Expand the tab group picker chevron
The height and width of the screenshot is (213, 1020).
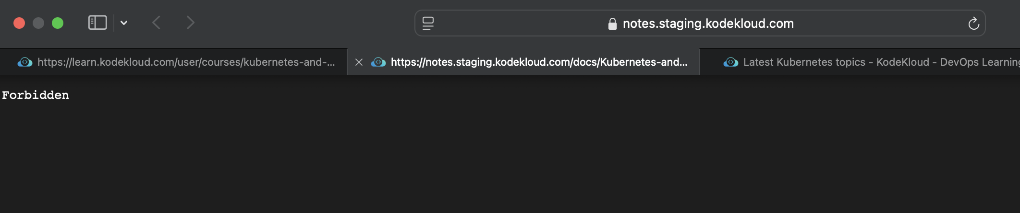click(124, 23)
